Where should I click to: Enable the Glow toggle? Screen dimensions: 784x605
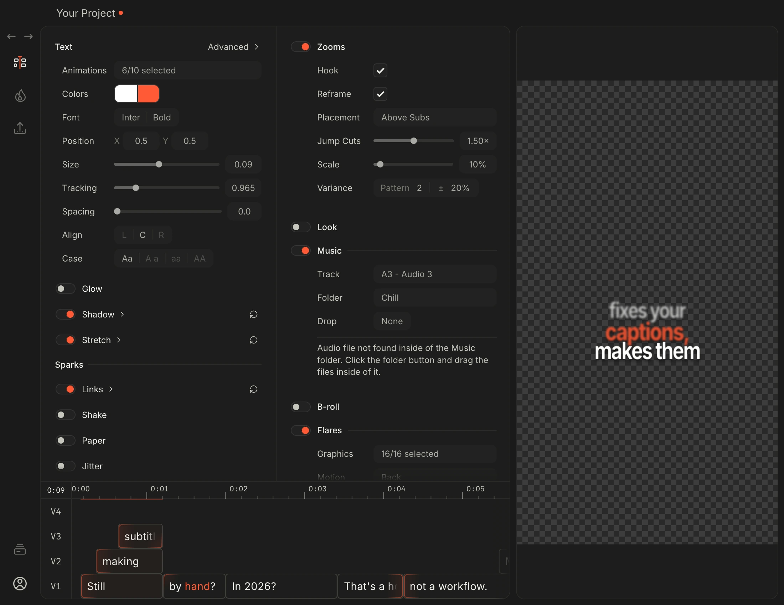coord(65,289)
